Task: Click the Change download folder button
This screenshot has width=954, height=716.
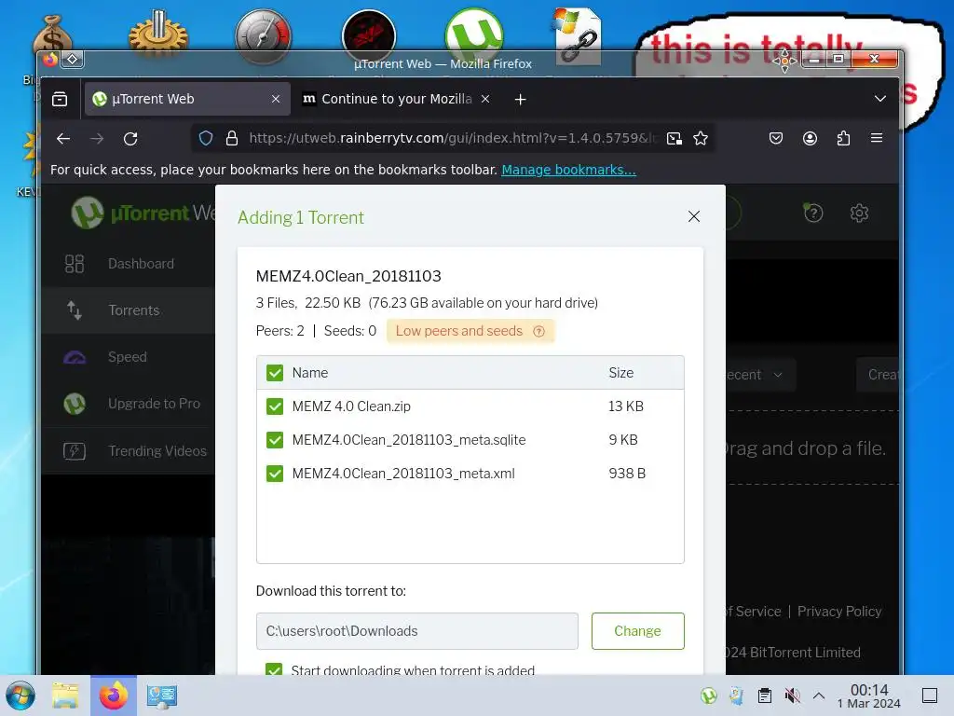Action: [637, 631]
